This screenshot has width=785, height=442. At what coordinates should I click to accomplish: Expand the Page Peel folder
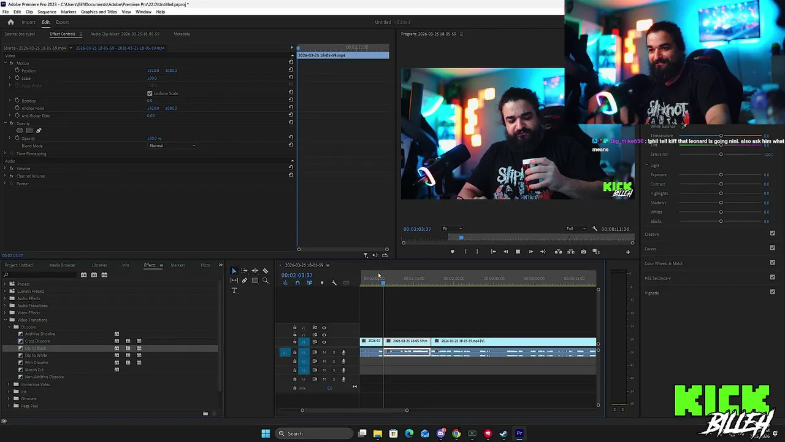click(x=10, y=406)
